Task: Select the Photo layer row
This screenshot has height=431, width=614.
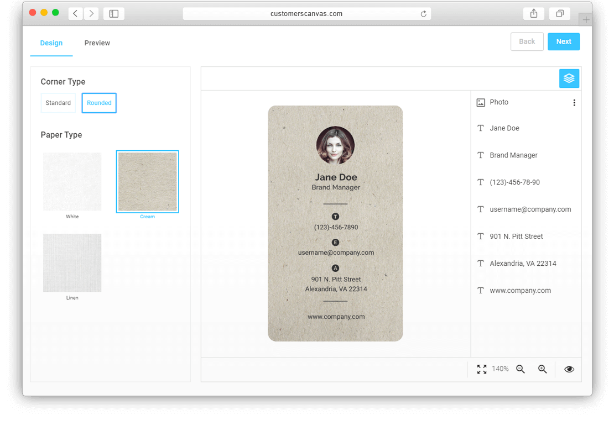Action: (x=526, y=102)
